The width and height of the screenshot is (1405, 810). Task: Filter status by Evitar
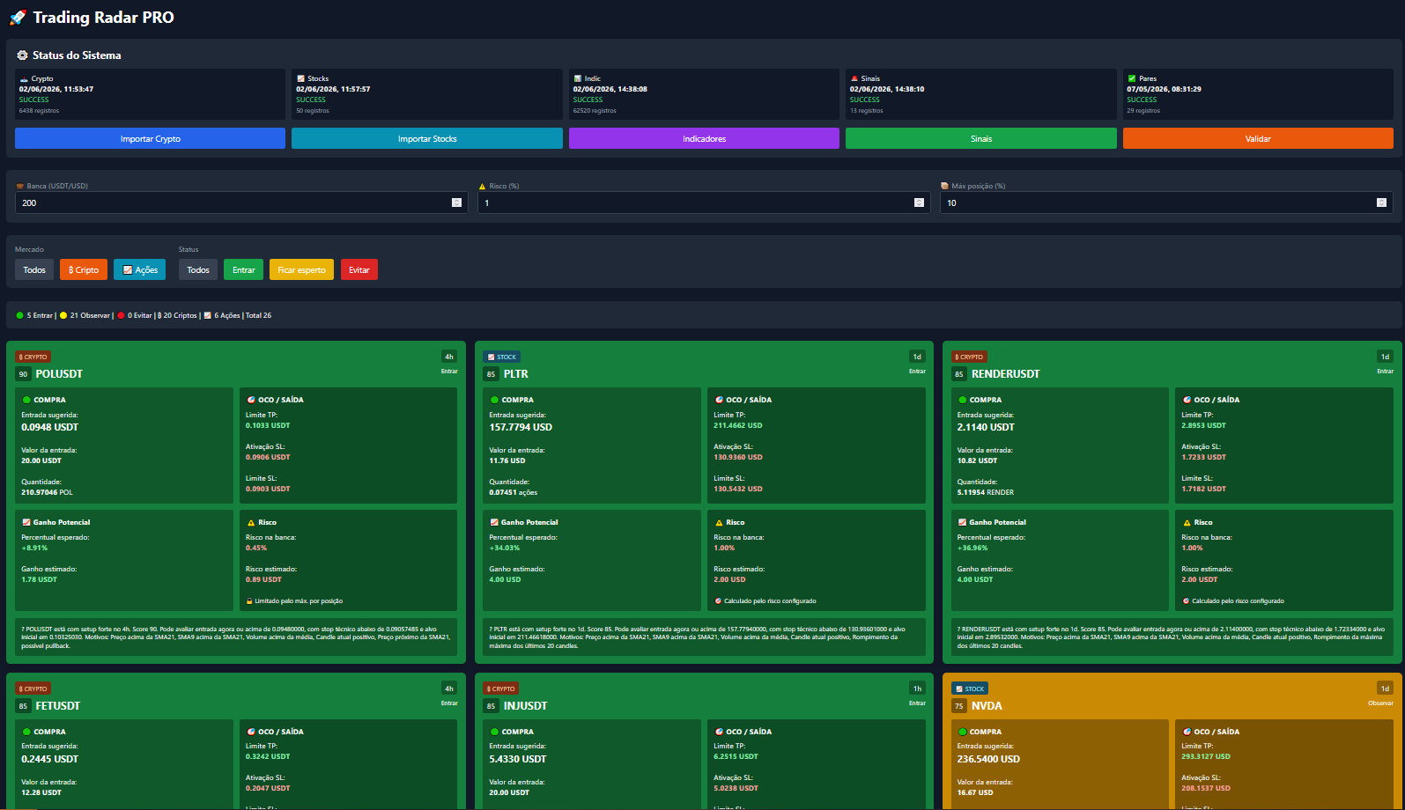pos(359,269)
